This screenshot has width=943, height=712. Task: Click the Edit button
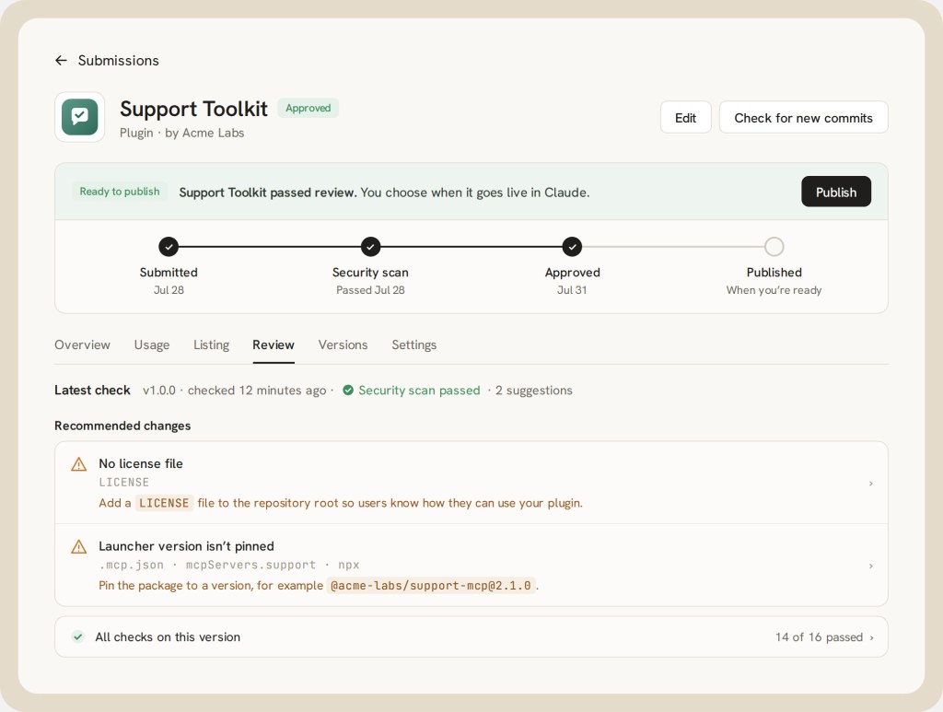click(685, 118)
